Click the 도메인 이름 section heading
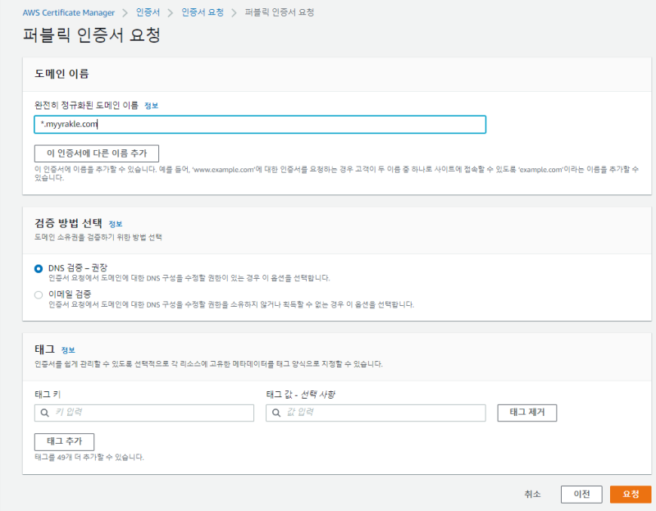The width and height of the screenshot is (656, 511). coord(61,74)
